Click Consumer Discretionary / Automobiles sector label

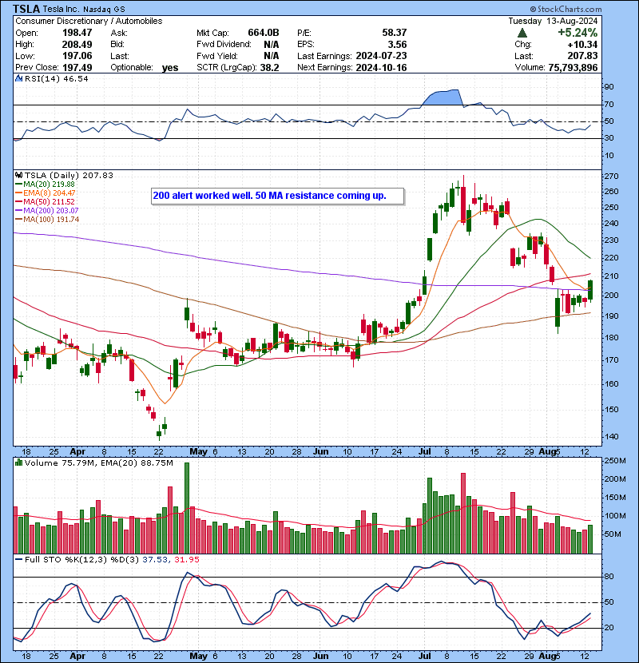[88, 21]
